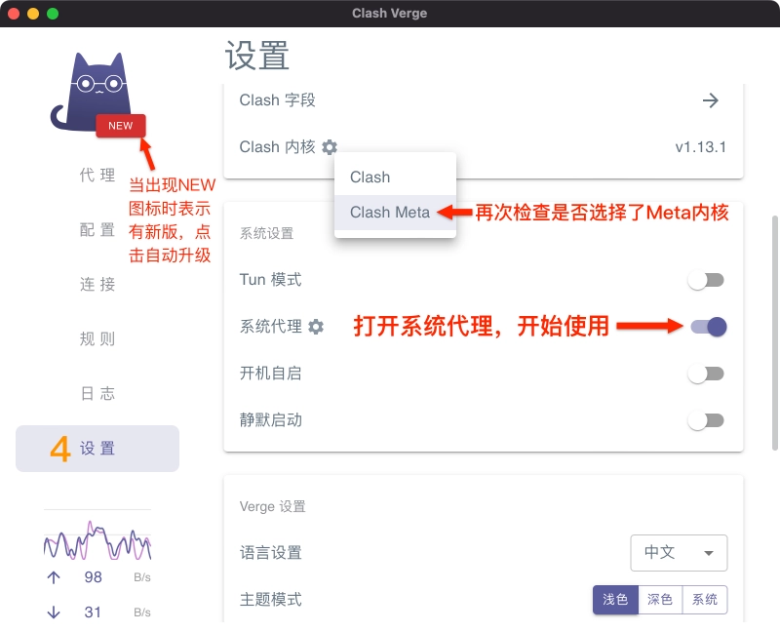
Task: Turn off 系统代理
Action: click(707, 327)
